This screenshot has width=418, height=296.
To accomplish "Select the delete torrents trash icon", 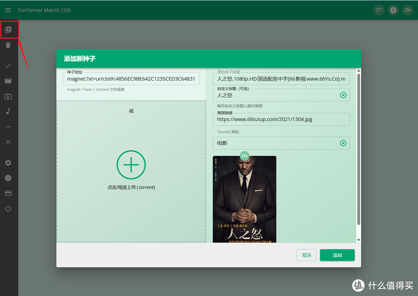I will 9,45.
